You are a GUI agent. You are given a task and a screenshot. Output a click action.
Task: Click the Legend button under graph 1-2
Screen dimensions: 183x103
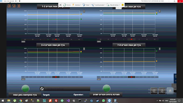pyautogui.click(x=23, y=42)
